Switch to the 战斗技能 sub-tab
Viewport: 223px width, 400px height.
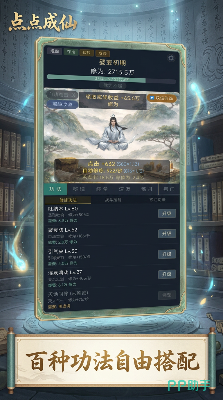point(113,200)
